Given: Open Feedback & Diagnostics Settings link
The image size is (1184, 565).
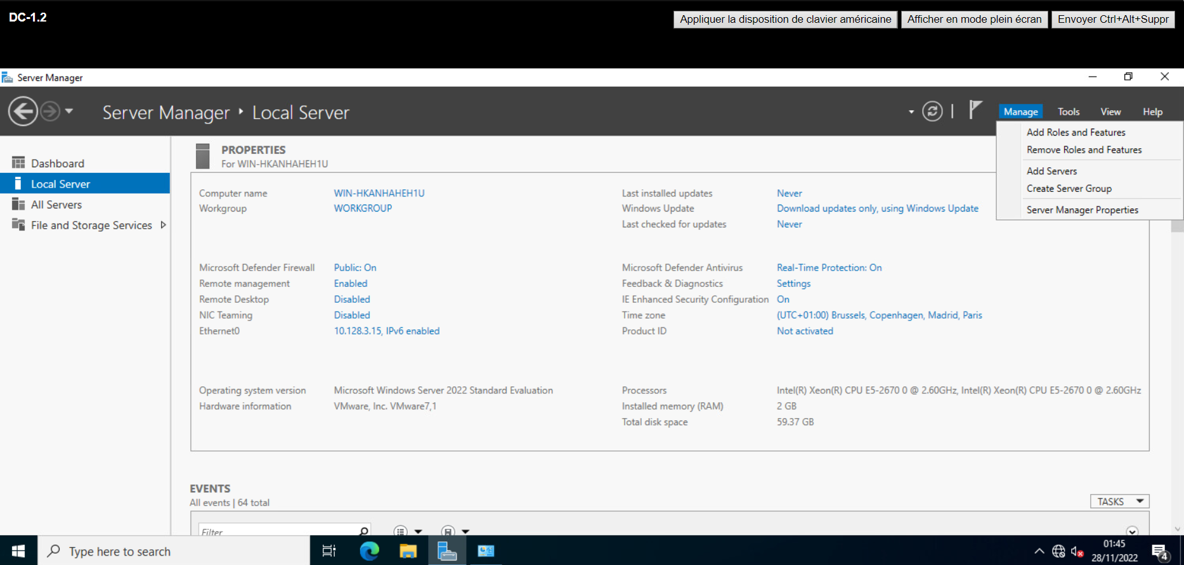Looking at the screenshot, I should click(x=794, y=284).
